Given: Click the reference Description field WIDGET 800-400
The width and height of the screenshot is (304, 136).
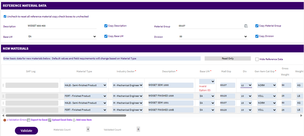Looking at the screenshot, I should point(62,26).
